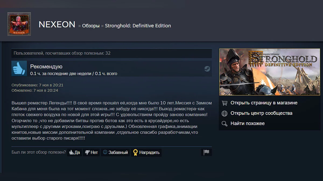Mark the review as Забавный
The image size is (323, 181).
coord(115,152)
